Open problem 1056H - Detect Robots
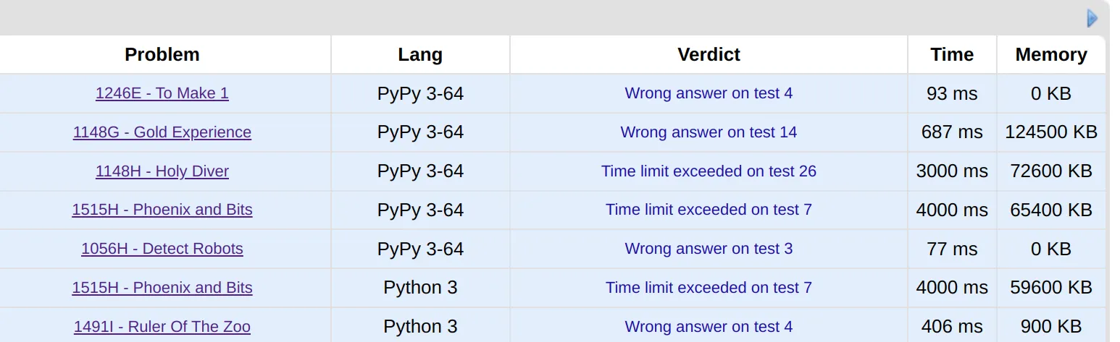Viewport: 1120px width, 342px height. pyautogui.click(x=162, y=249)
